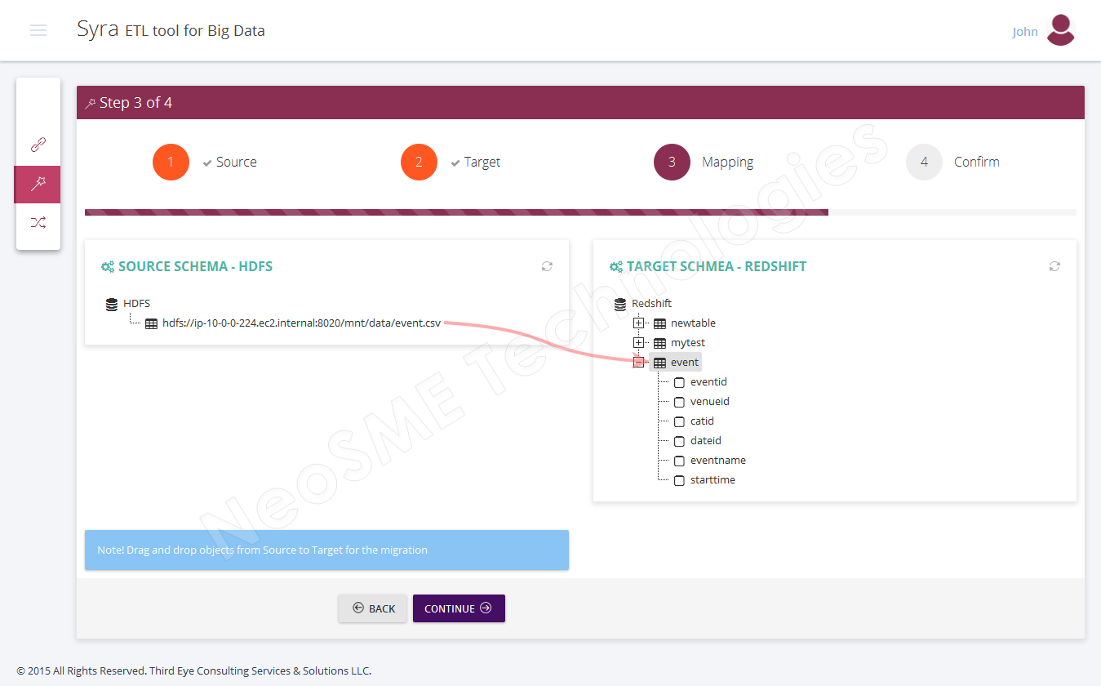Click the eventid column name
The width and height of the screenshot is (1101, 686).
tap(708, 382)
